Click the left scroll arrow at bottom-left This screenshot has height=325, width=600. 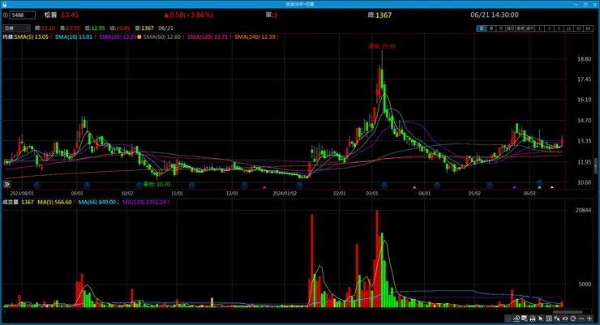4,312
